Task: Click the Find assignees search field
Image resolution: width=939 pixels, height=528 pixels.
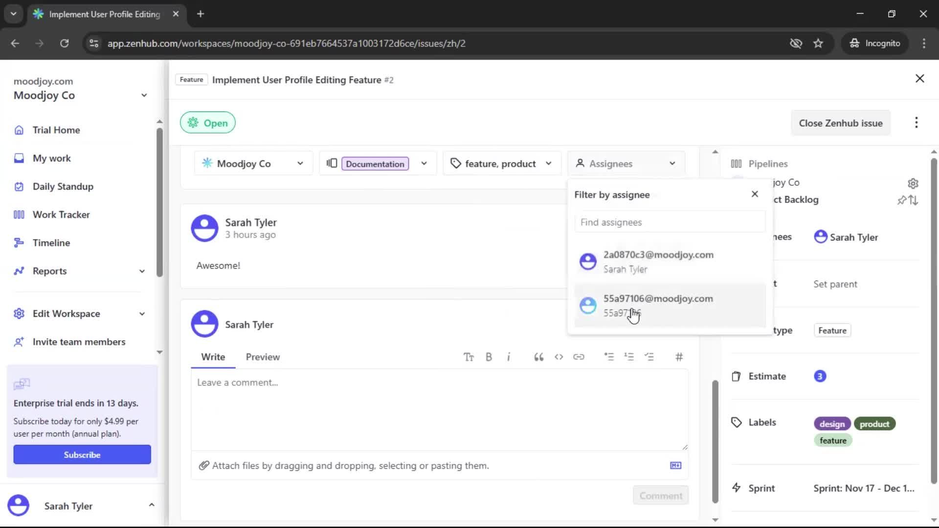Action: click(670, 222)
